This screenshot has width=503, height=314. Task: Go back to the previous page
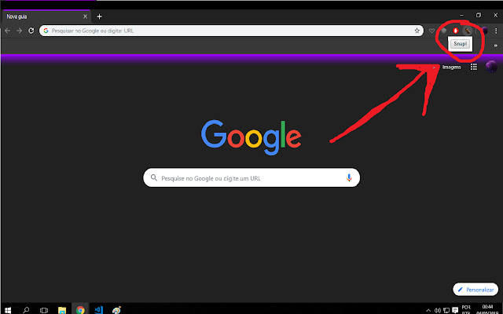[x=7, y=31]
